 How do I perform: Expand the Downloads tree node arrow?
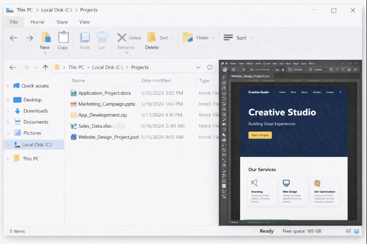tap(8, 111)
